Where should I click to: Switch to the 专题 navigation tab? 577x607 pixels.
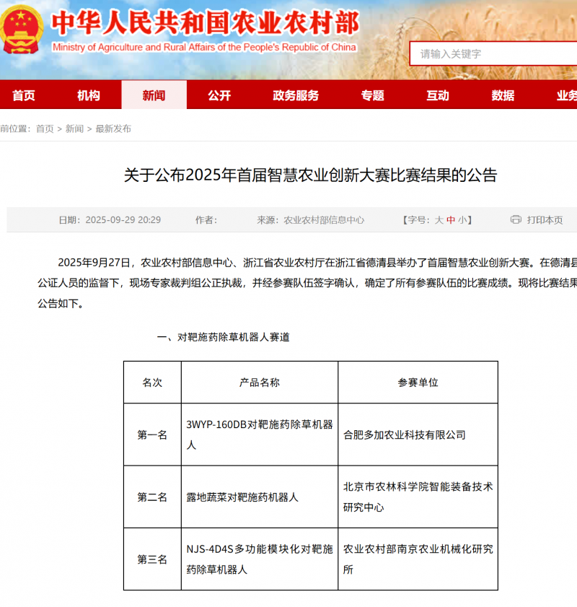(373, 95)
